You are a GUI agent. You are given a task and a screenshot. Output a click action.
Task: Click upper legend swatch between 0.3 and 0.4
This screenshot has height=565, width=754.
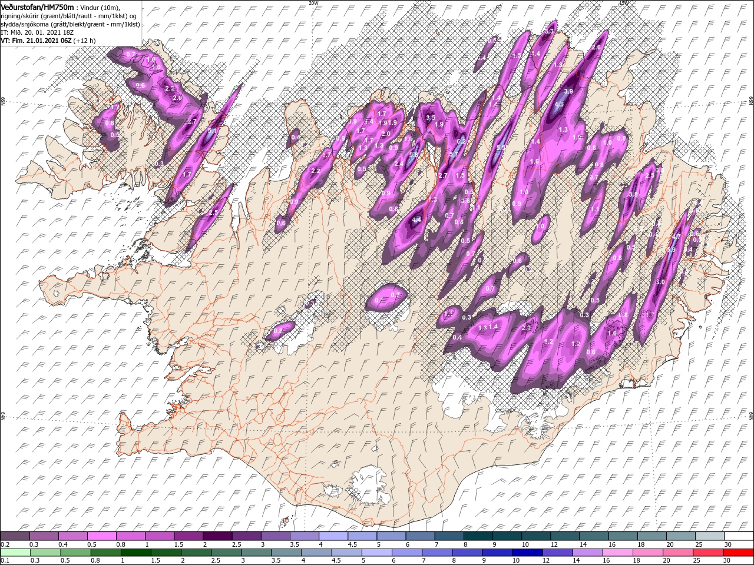(44, 536)
